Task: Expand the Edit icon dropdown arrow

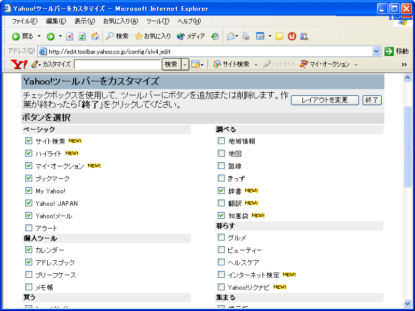Action: click(x=270, y=36)
